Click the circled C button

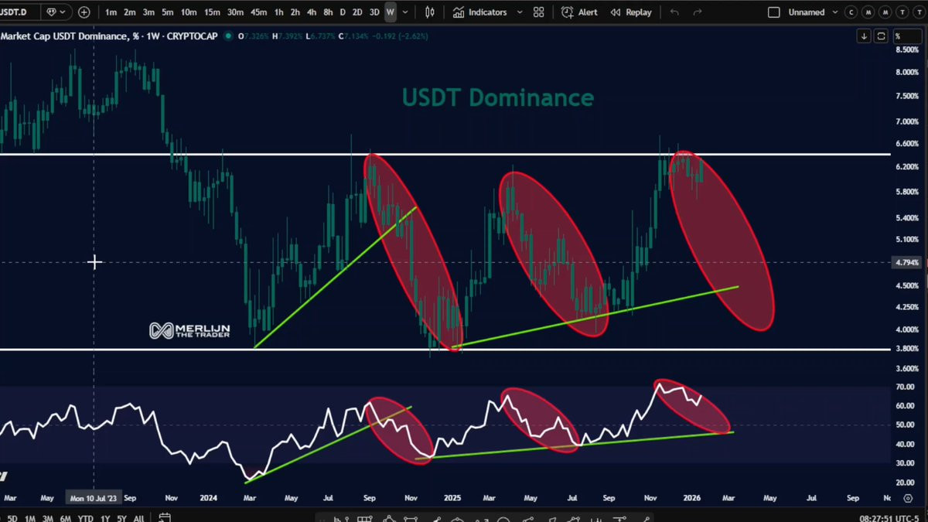click(x=852, y=12)
